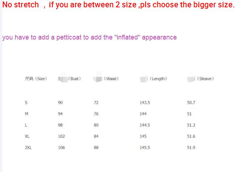
Task: Click waist value 84 for size XL
Action: pyautogui.click(x=96, y=137)
